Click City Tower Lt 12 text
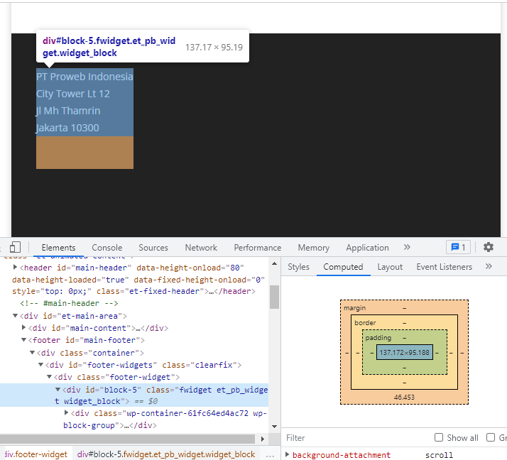The height and width of the screenshot is (460, 507). coord(73,94)
